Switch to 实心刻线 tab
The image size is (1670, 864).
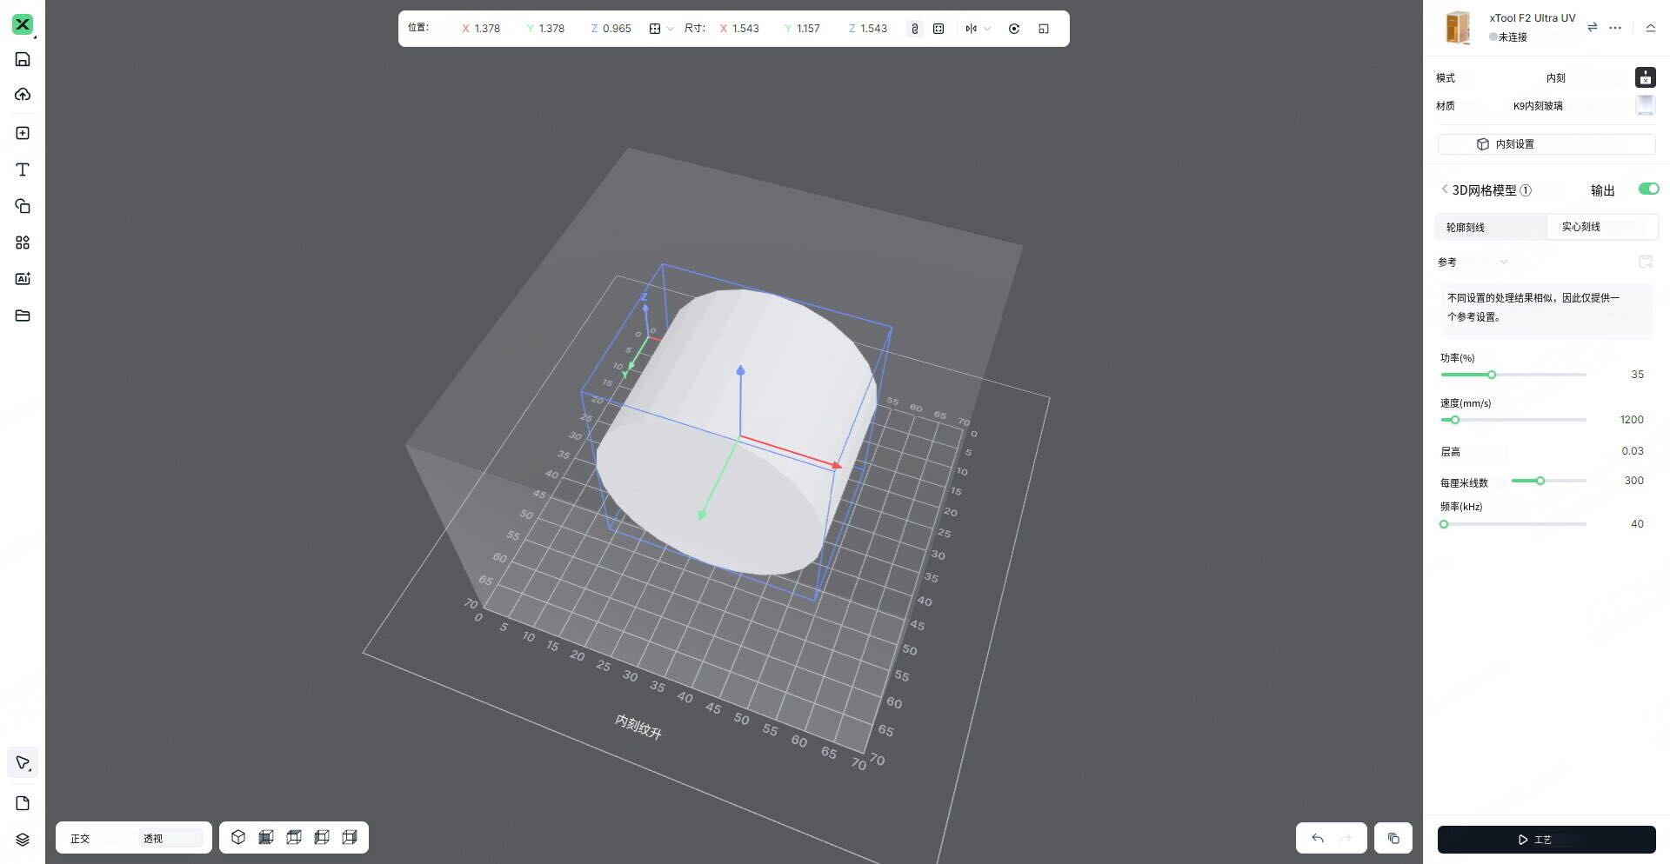coord(1580,227)
